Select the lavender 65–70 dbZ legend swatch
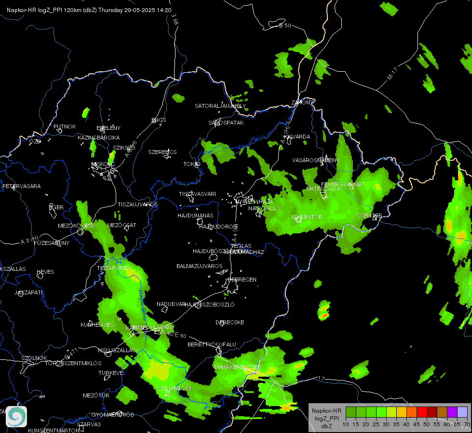472x433 pixels. 462,412
